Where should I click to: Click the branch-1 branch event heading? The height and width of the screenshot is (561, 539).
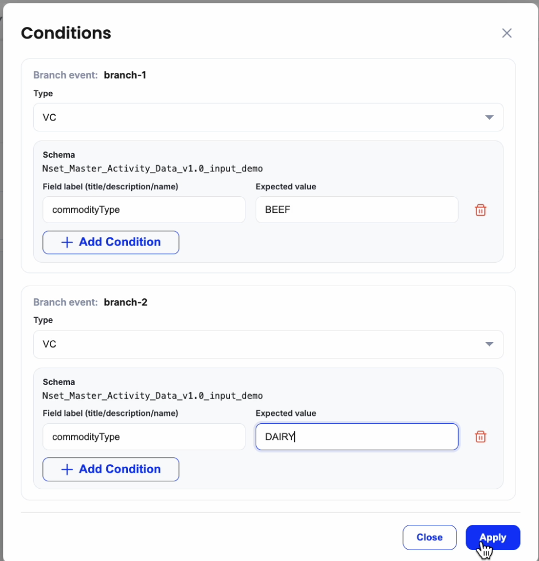click(90, 75)
